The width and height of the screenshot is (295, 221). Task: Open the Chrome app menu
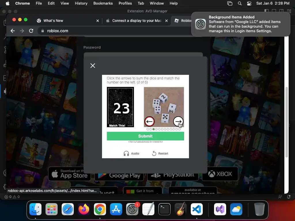22,3
